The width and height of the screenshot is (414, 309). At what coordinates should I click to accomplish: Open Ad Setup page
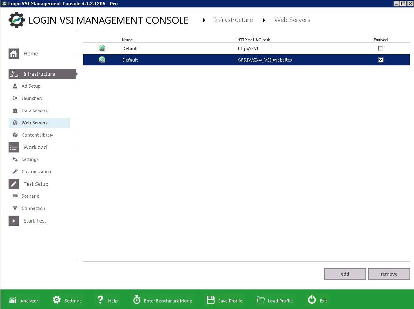[31, 86]
